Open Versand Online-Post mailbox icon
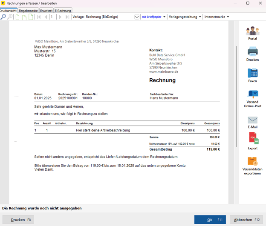266x226 pixels. 252,99
